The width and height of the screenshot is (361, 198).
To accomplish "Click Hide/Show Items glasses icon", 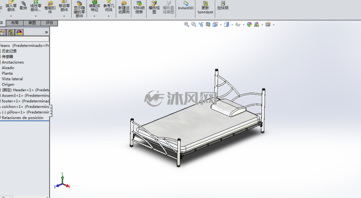I will click(x=238, y=25).
